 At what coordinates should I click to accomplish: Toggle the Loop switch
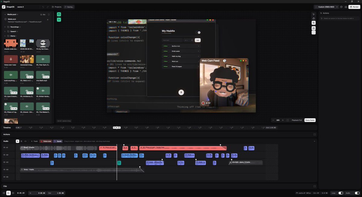pyautogui.click(x=341, y=193)
